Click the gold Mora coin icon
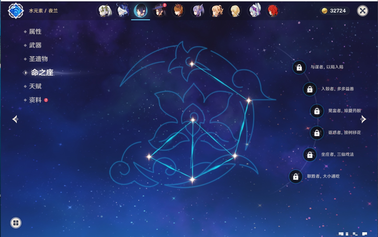Screen dimensions: 378x237 tap(325, 11)
